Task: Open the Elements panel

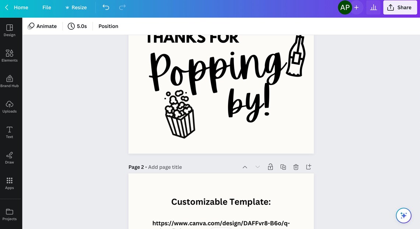Action: click(x=9, y=55)
